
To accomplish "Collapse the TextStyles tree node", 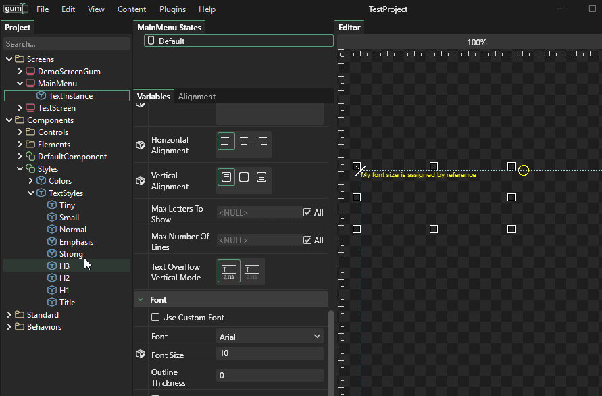I will (30, 193).
